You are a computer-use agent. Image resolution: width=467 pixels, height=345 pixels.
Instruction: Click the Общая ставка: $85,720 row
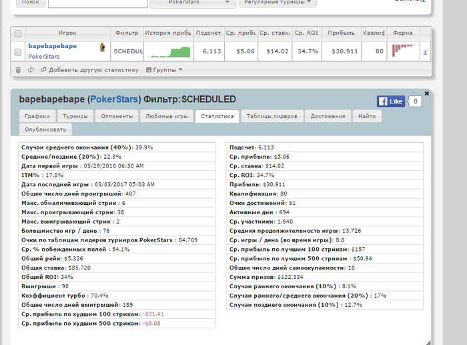[117, 268]
